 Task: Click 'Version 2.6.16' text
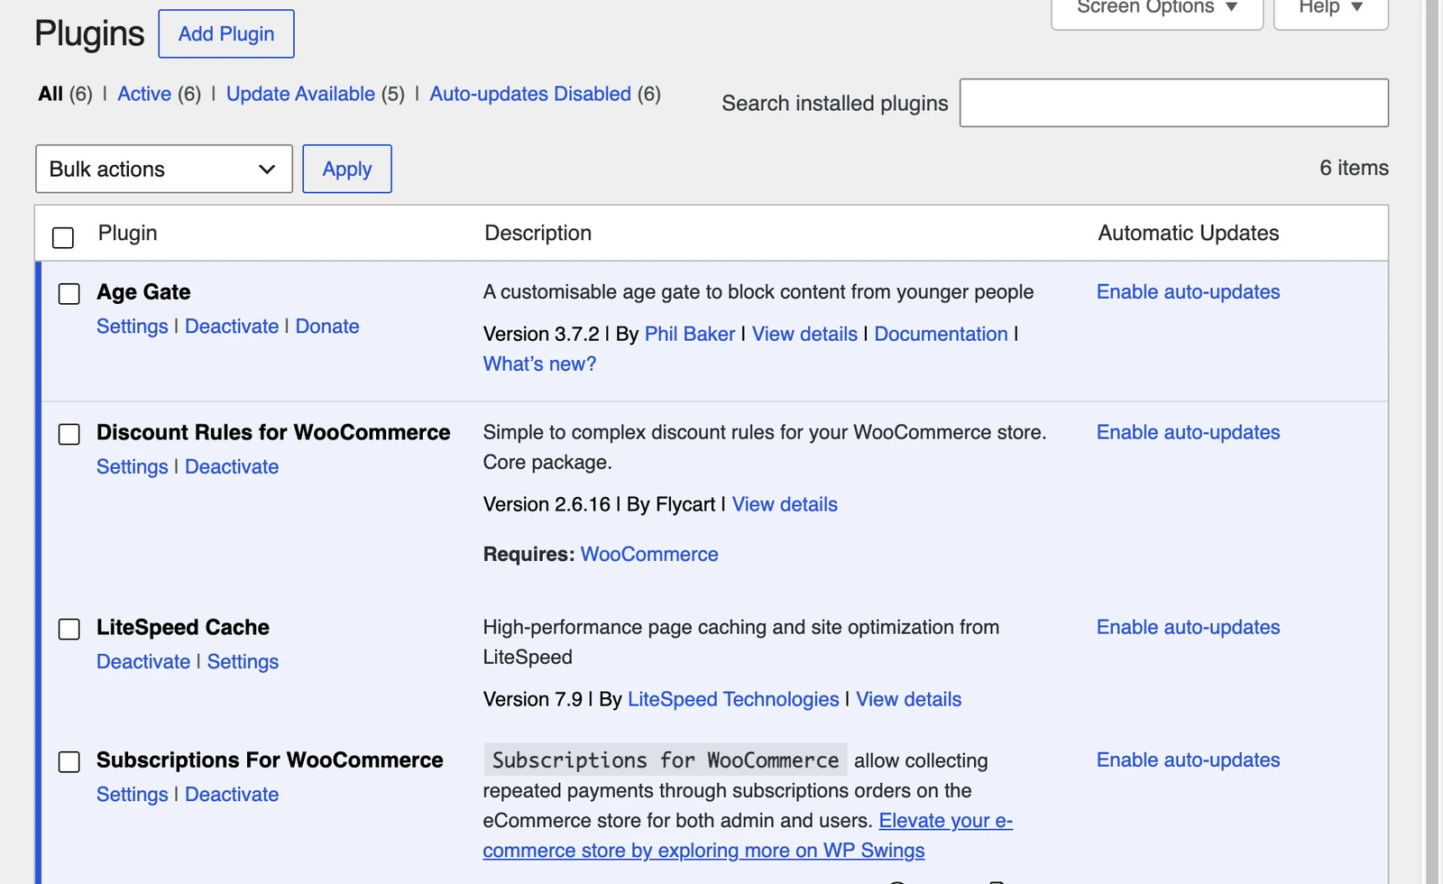[x=547, y=504]
